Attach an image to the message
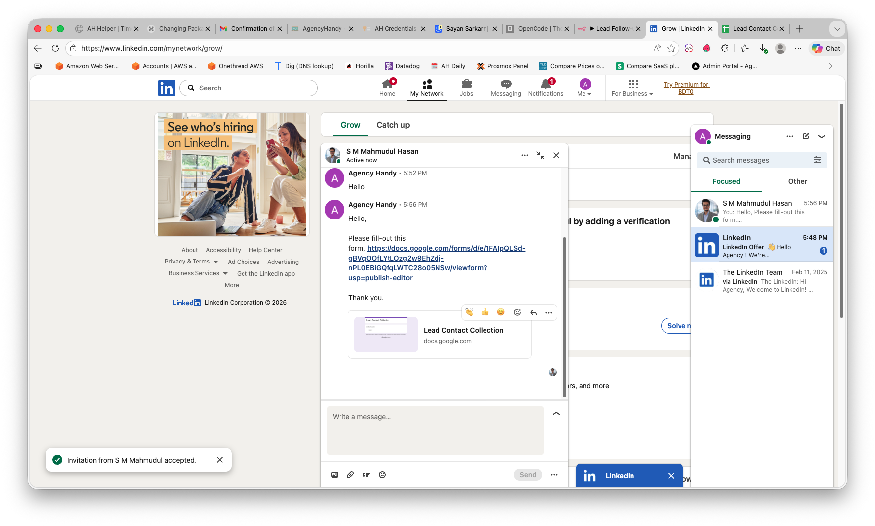Image resolution: width=875 pixels, height=526 pixels. pyautogui.click(x=335, y=475)
